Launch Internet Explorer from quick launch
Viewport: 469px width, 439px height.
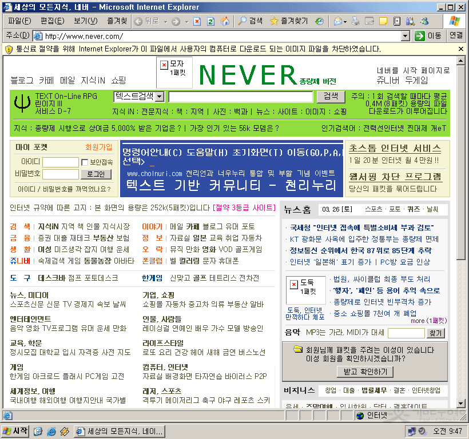tap(51, 431)
